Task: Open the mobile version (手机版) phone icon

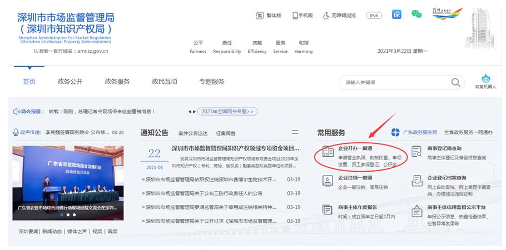Action: [295, 16]
